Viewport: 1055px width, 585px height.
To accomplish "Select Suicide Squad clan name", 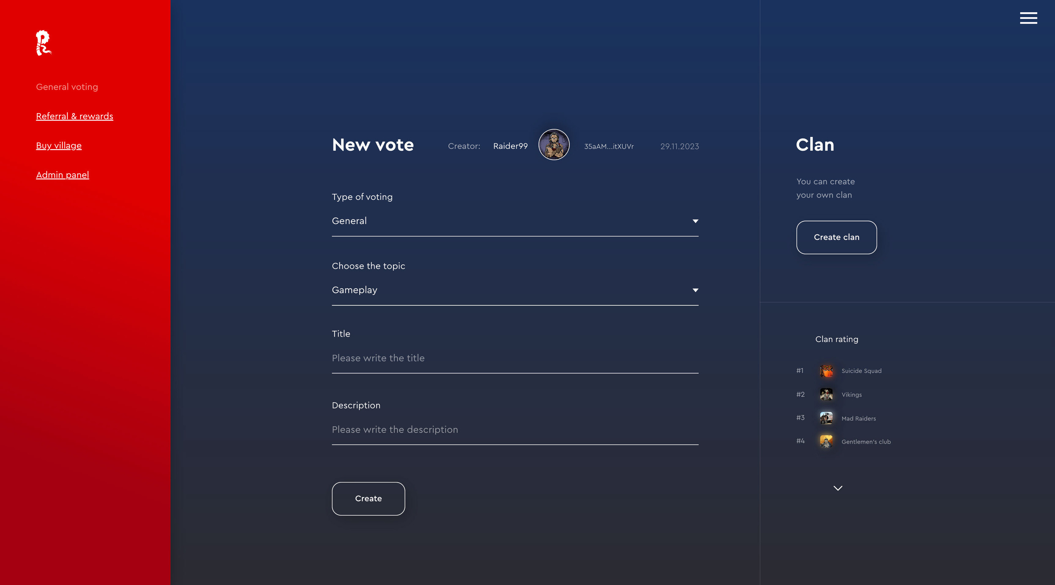I will tap(861, 371).
